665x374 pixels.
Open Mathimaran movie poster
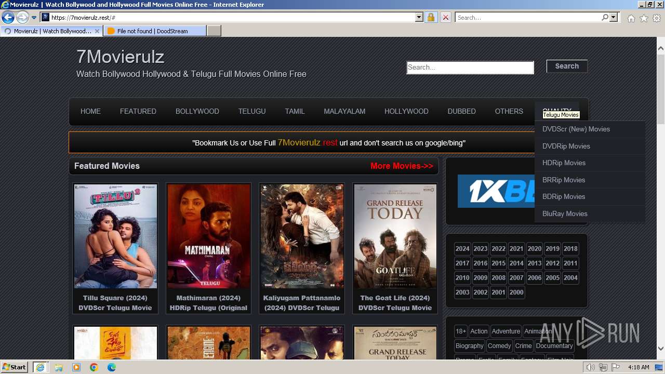pyautogui.click(x=208, y=236)
